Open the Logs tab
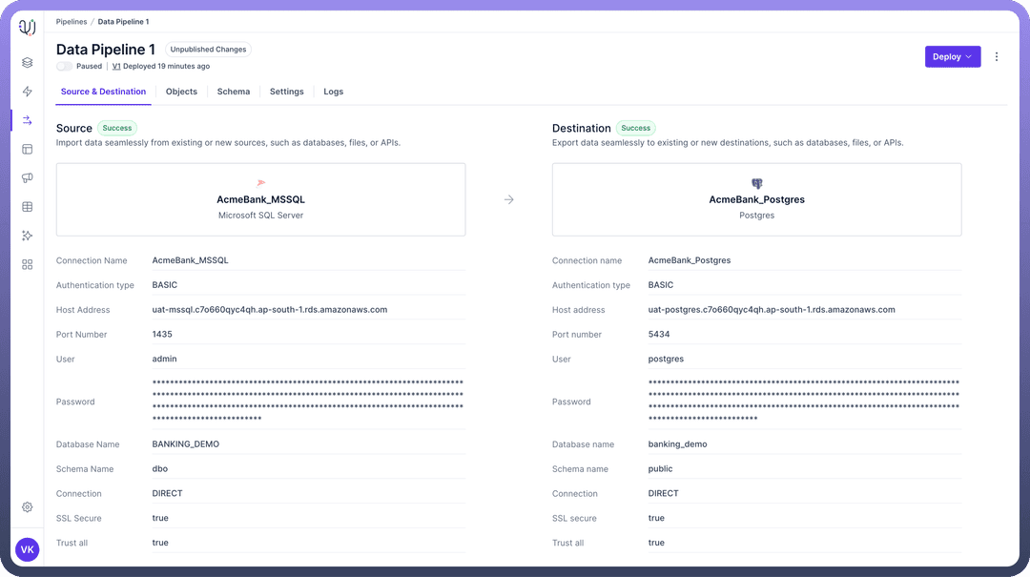Viewport: 1030px width, 577px height. (333, 92)
